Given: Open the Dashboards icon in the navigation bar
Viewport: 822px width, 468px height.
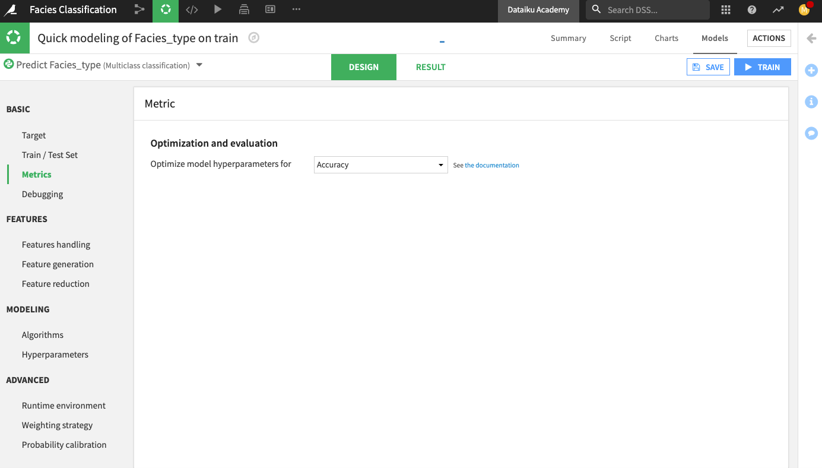Looking at the screenshot, I should tap(270, 10).
